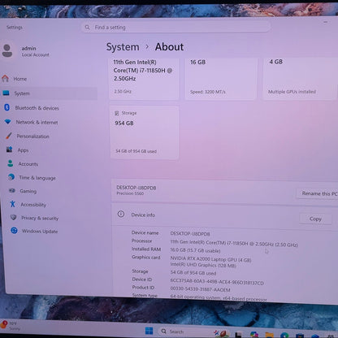This screenshot has width=338, height=338.
Task: Click the Windows Start button on the taskbar
Action: 149,331
